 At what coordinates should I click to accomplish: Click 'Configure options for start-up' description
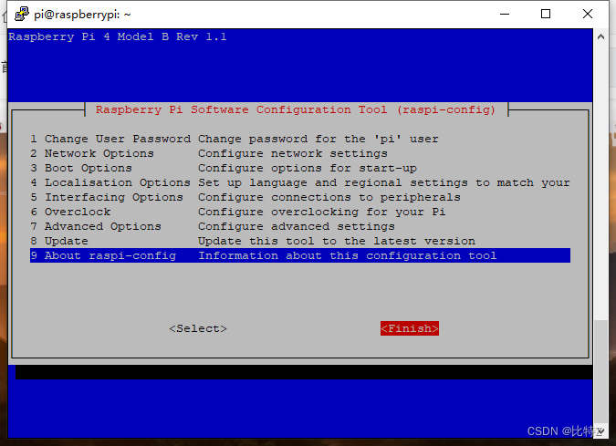[x=308, y=169]
